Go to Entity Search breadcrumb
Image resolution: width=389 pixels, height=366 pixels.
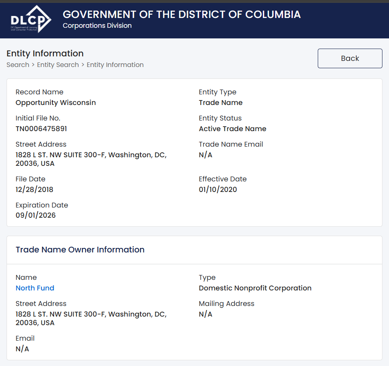pos(58,65)
